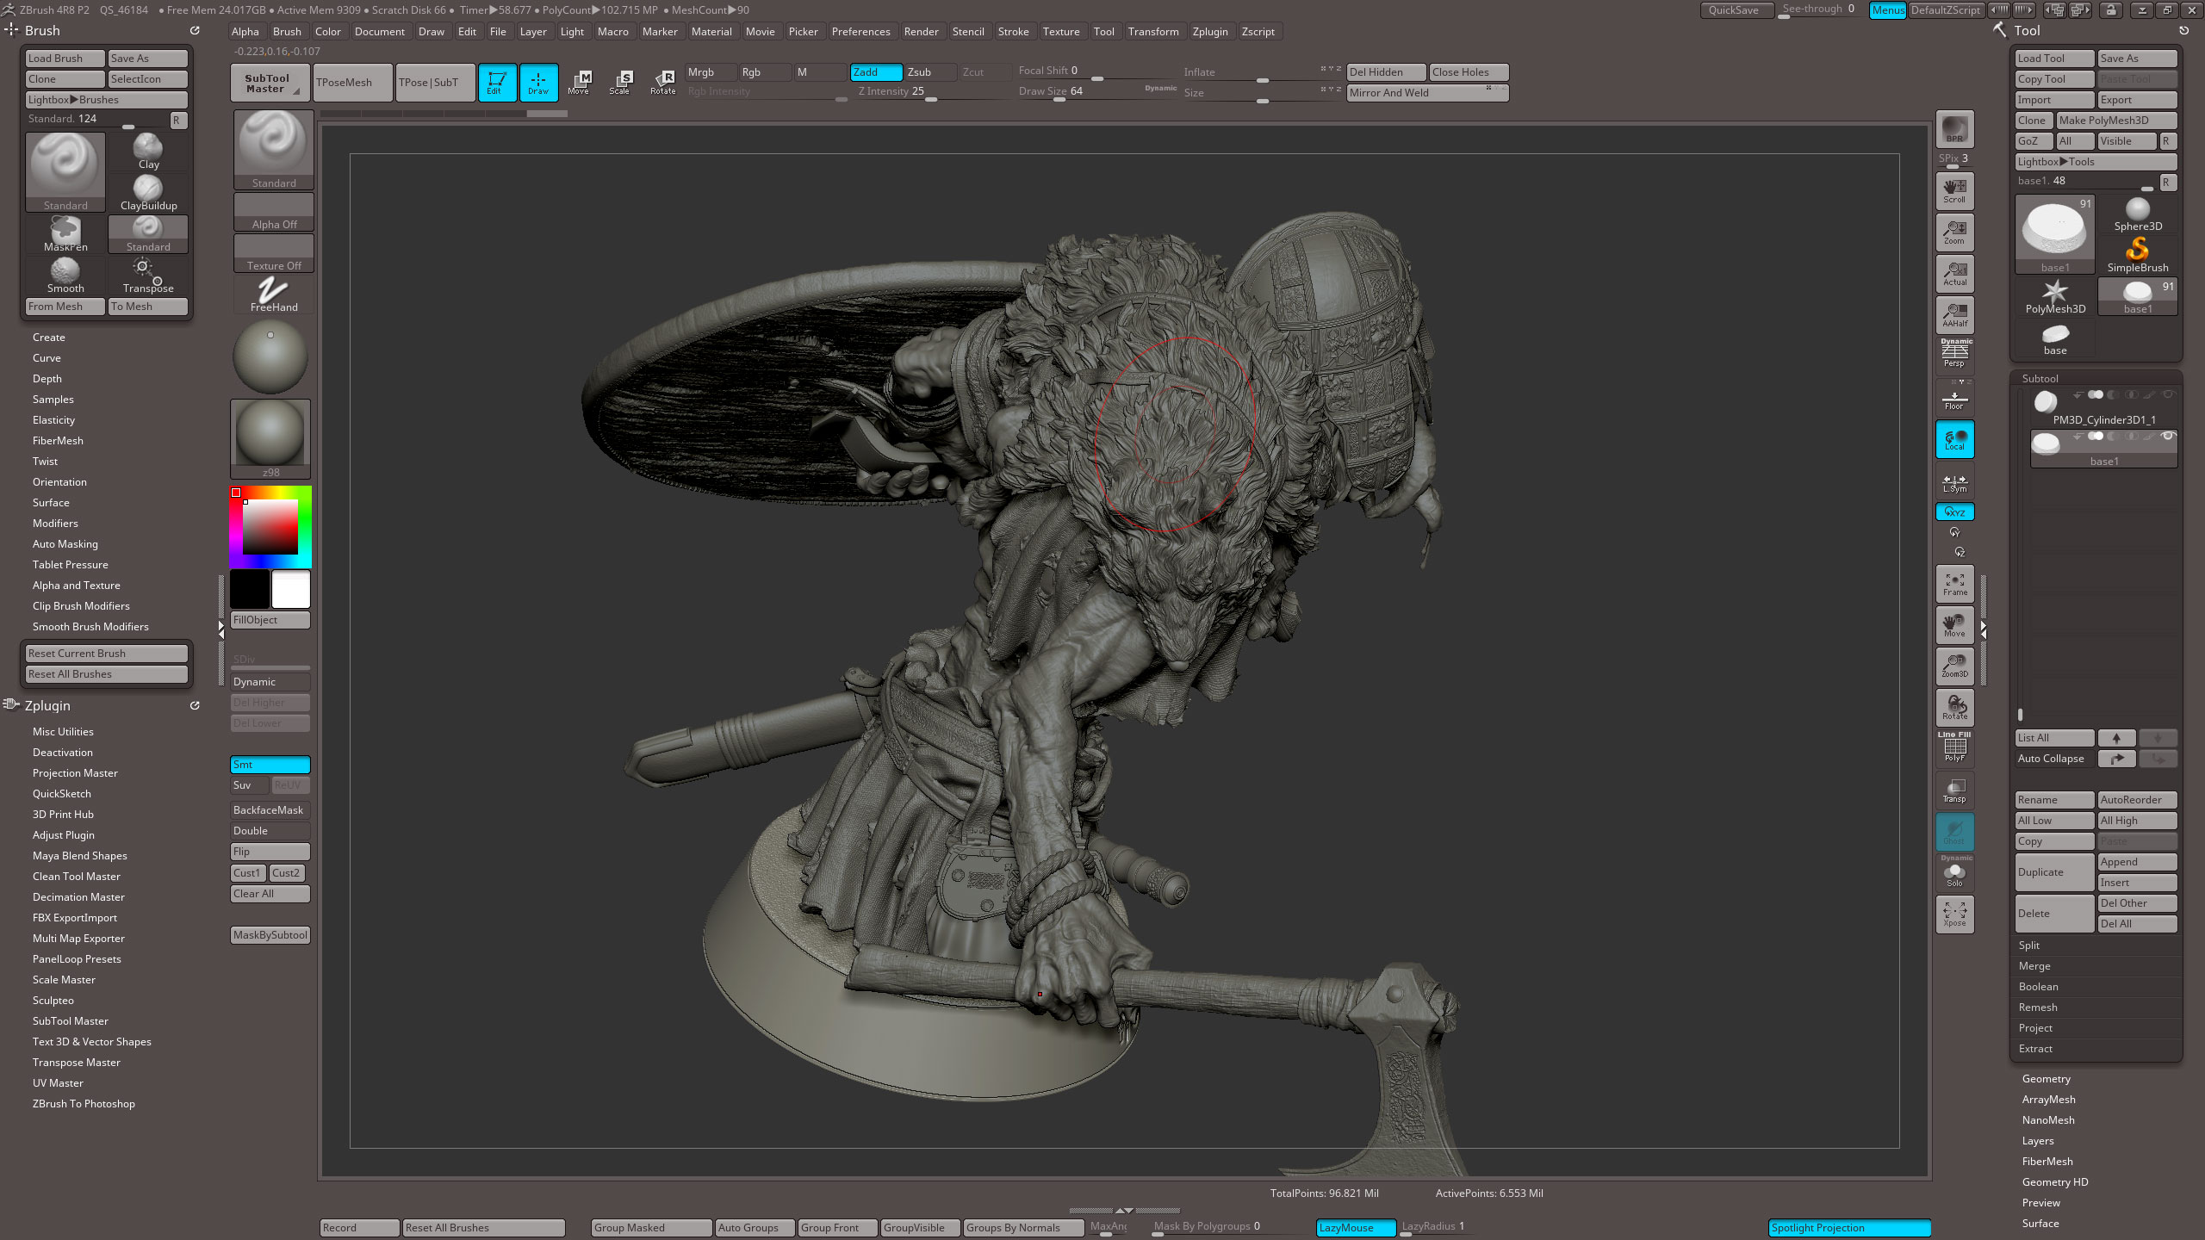Click Make PolyMesh3D button
2205x1240 pixels.
click(2116, 121)
